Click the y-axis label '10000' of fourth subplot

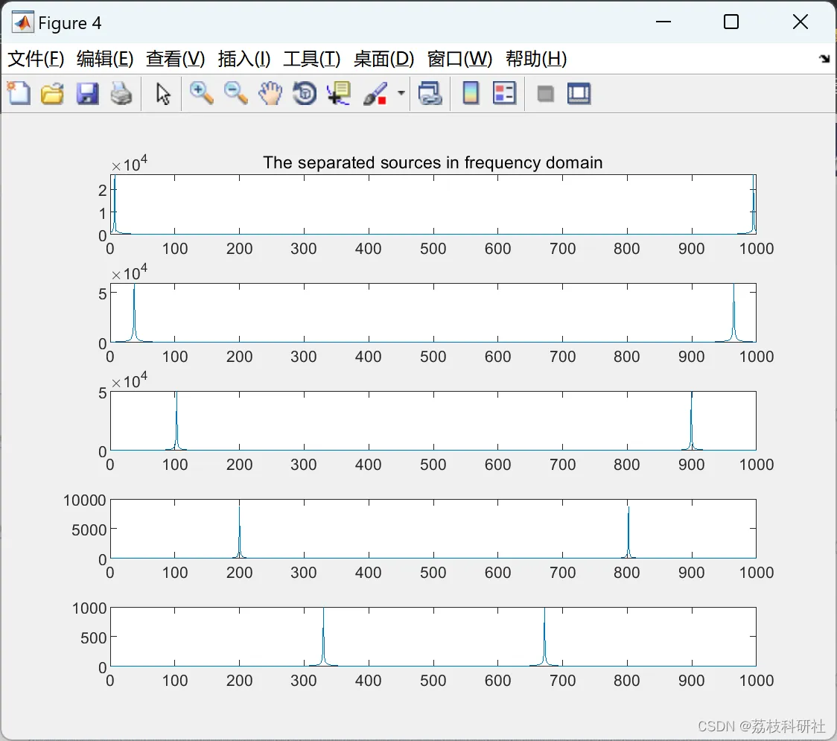coord(84,500)
